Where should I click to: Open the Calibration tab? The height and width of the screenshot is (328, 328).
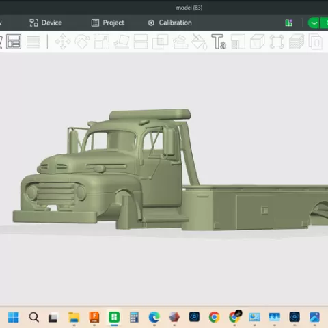pyautogui.click(x=169, y=23)
